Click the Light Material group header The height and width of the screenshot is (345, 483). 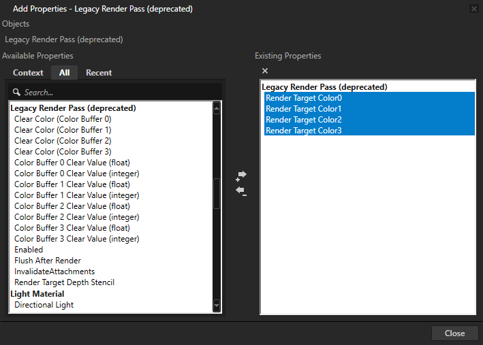pos(37,294)
